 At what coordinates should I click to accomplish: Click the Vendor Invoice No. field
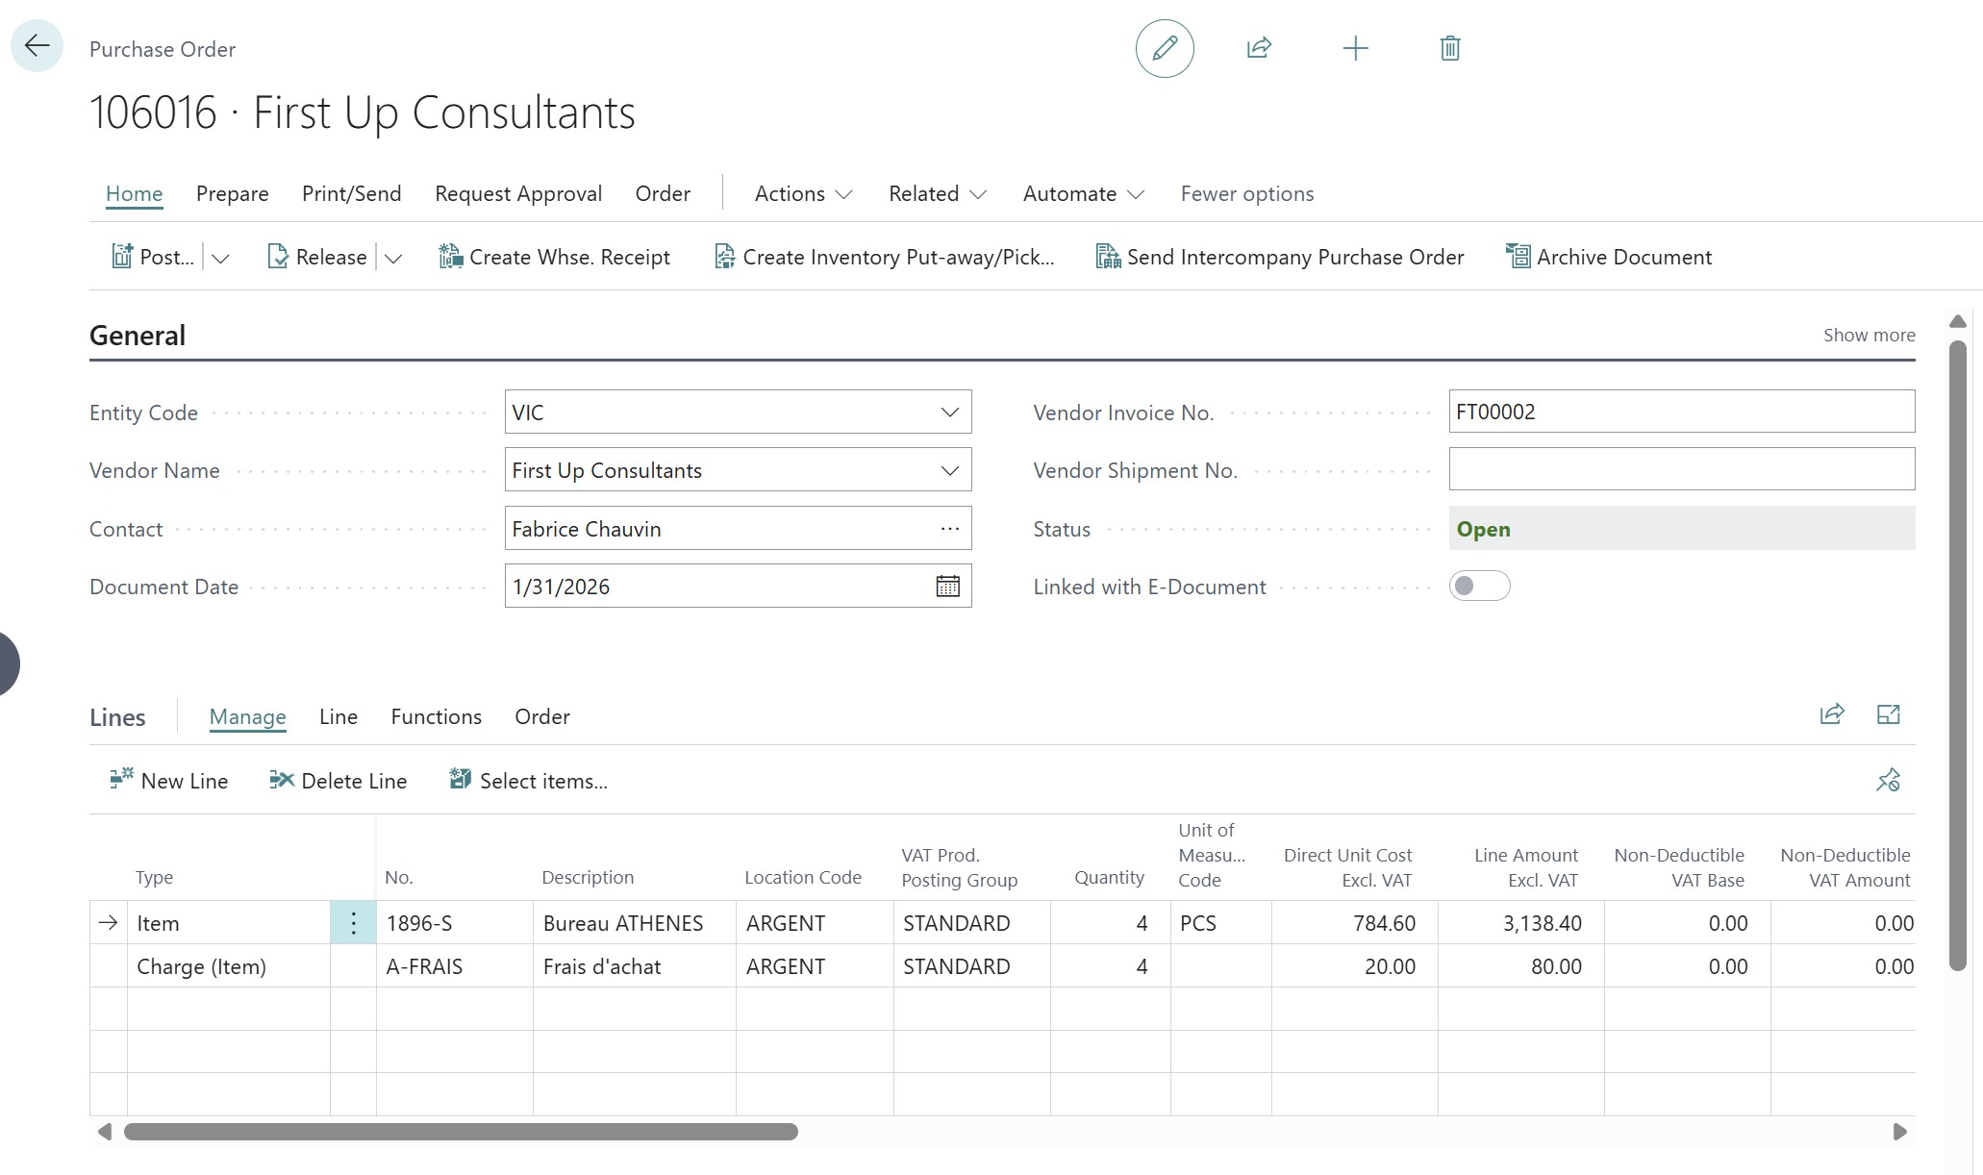pyautogui.click(x=1679, y=412)
